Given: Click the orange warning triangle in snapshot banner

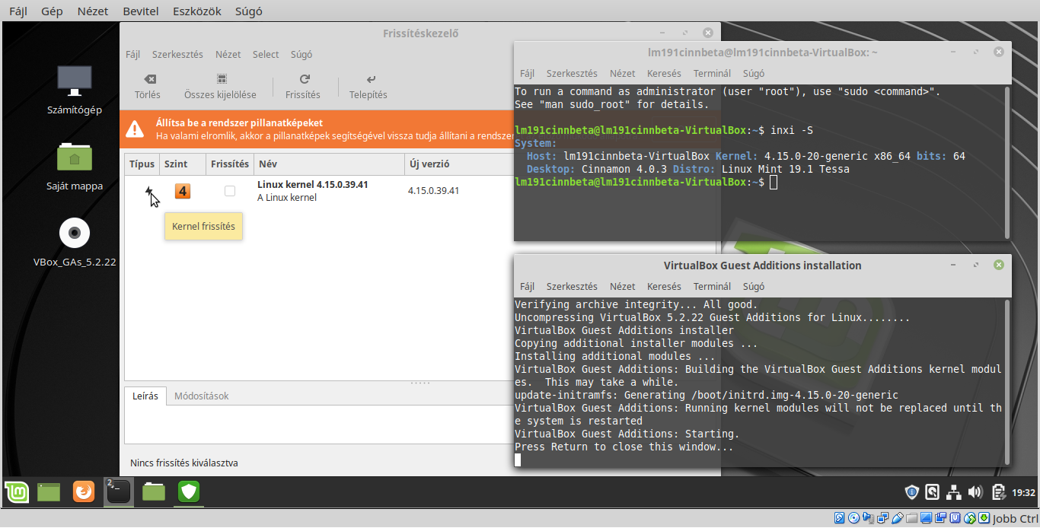Looking at the screenshot, I should coord(136,129).
